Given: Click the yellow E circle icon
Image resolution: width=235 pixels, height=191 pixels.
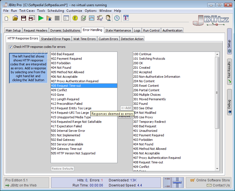Looking at the screenshot, I should click(75, 18).
